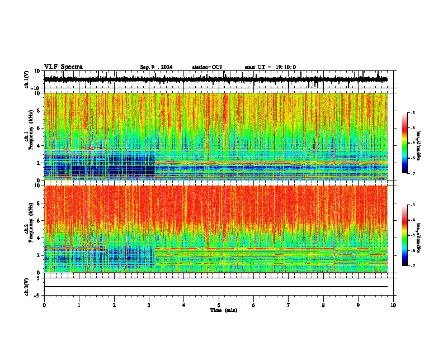
Task: Click the -3 label on ch.1 color bar
Action: (x=412, y=112)
